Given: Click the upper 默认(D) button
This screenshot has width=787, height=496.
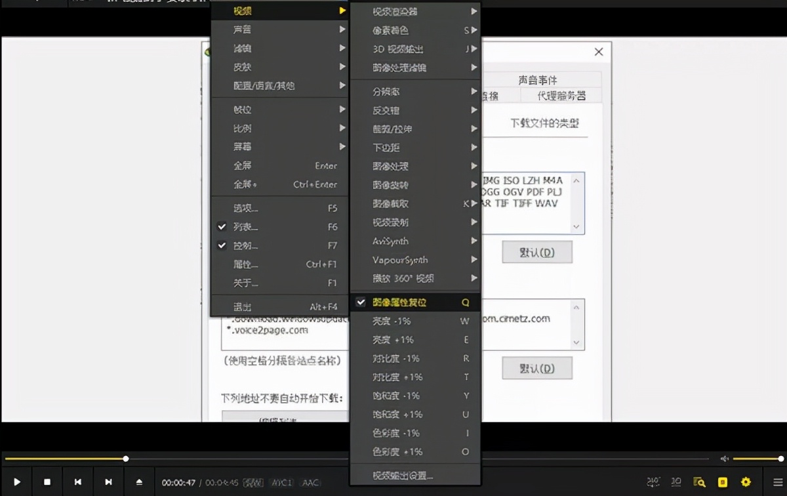Looking at the screenshot, I should 537,252.
